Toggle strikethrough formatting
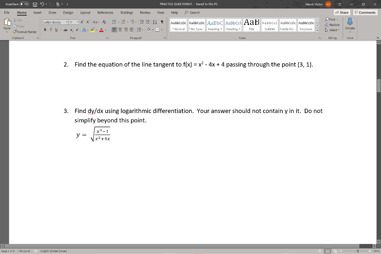This screenshot has width=381, height=254. 65,29
